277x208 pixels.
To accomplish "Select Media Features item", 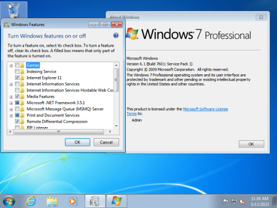I will [x=40, y=97].
